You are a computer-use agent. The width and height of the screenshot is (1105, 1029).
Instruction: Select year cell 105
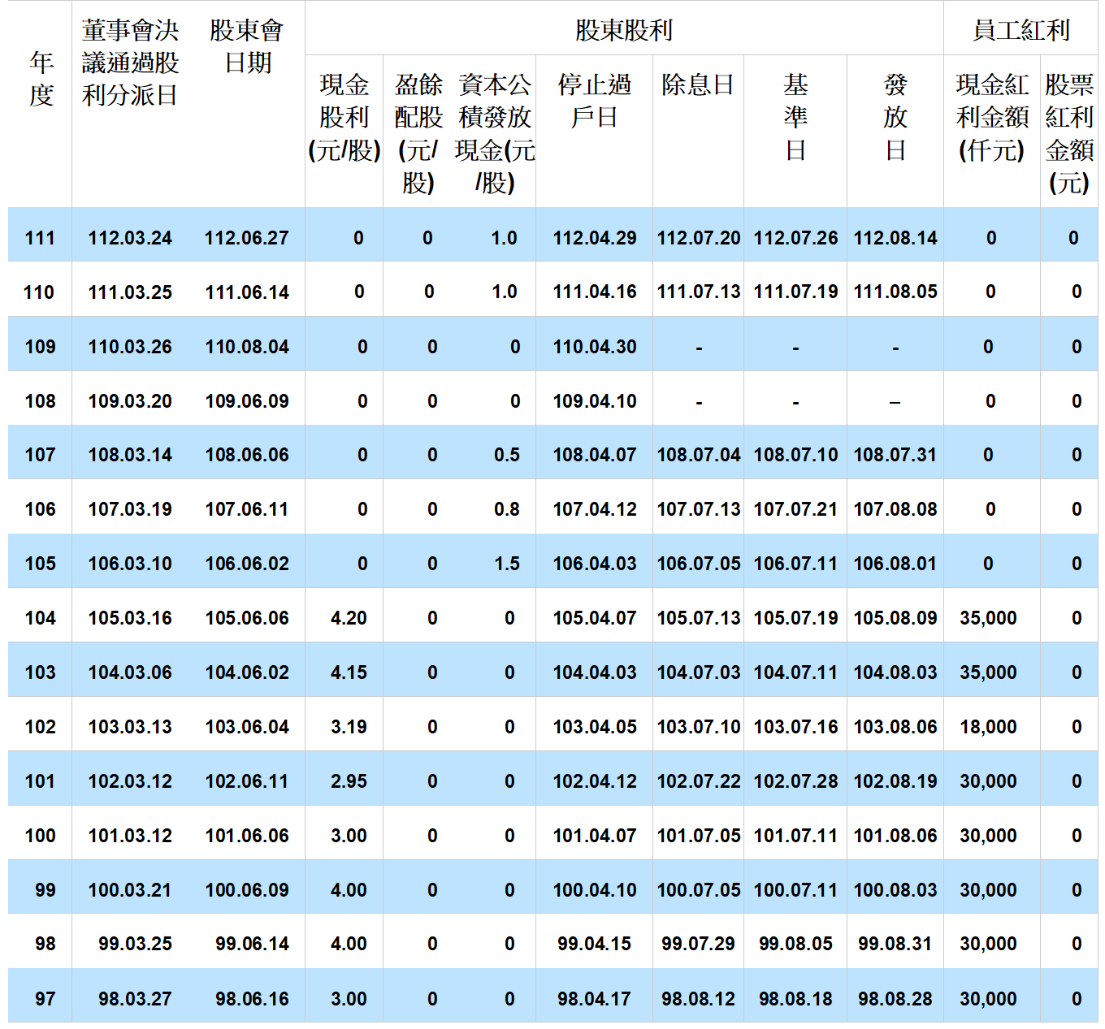point(40,564)
